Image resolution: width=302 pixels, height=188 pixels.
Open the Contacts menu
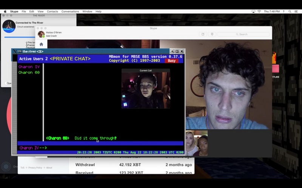52,11
